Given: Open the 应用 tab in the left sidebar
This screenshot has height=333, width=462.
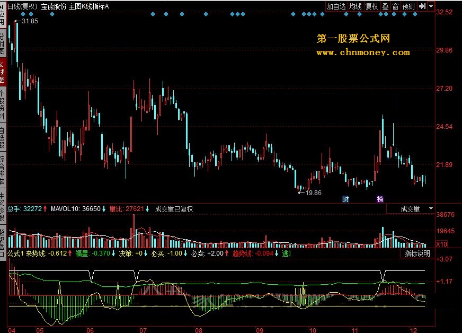Looking at the screenshot, I should pos(2,14).
